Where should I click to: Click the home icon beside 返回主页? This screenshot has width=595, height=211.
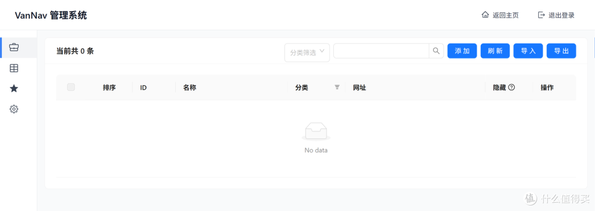pos(485,15)
